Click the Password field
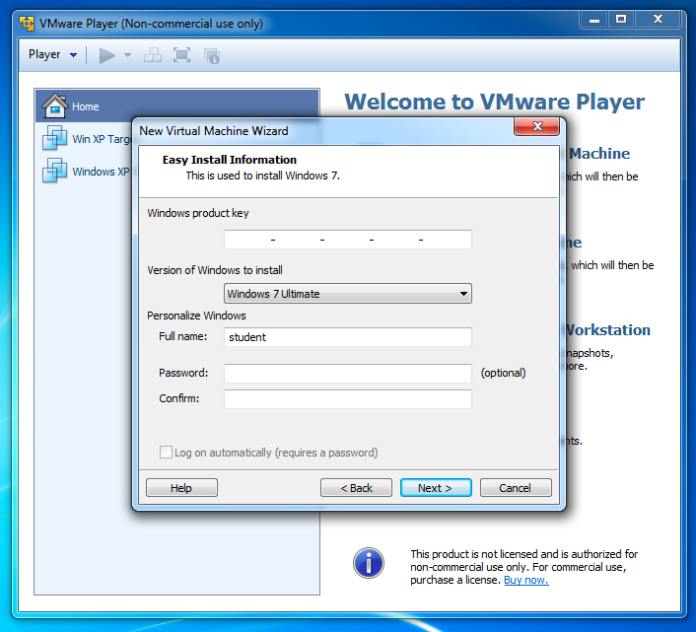Viewport: 696px width, 632px height. pos(348,374)
